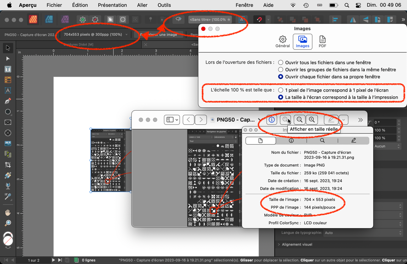Select "Ouvrir tous les fichiers dans une fenêtre"

click(281, 62)
